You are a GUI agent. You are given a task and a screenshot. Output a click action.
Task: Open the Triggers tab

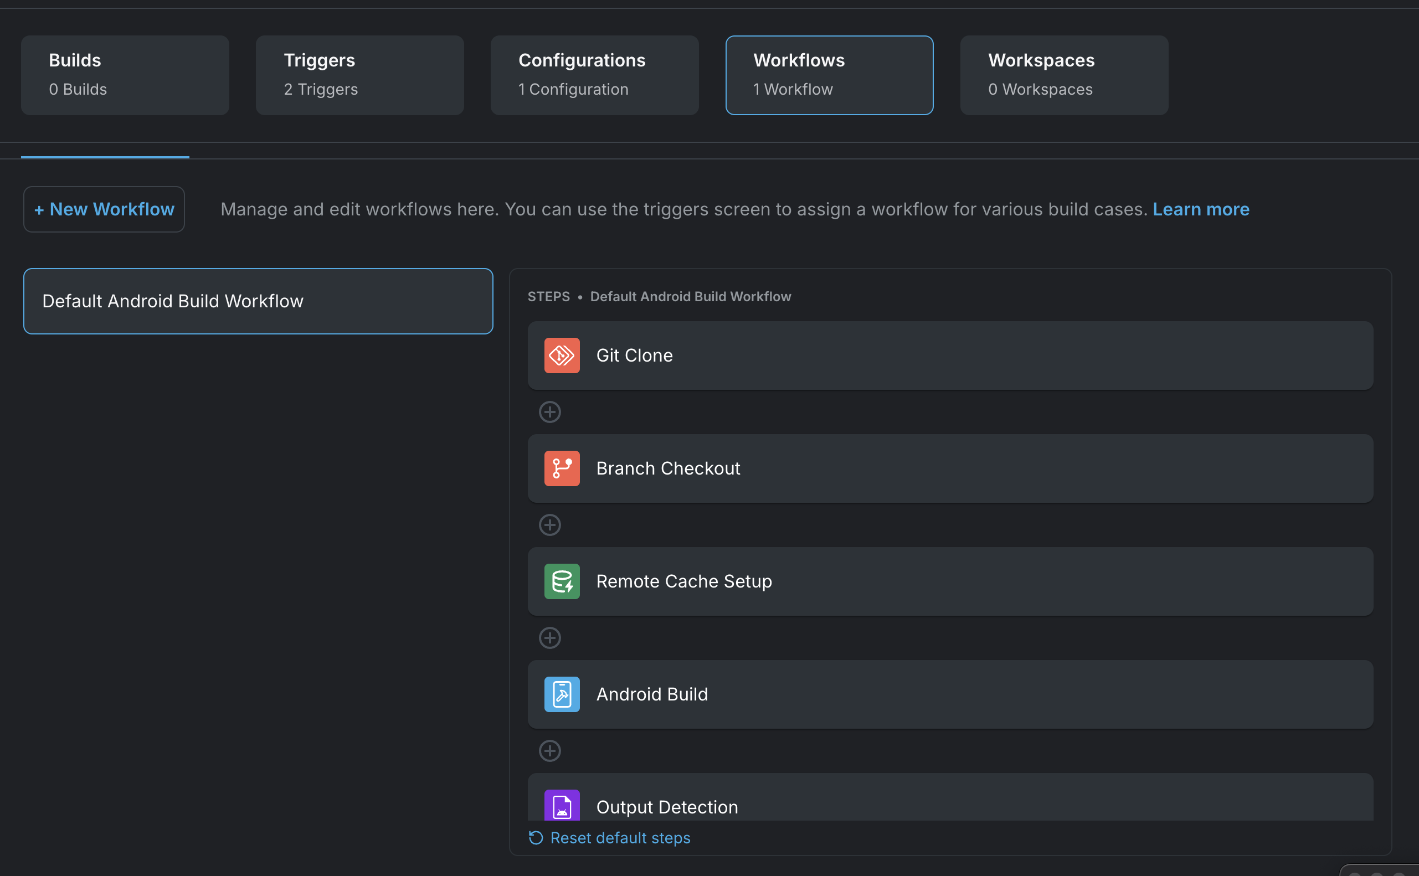(x=359, y=75)
